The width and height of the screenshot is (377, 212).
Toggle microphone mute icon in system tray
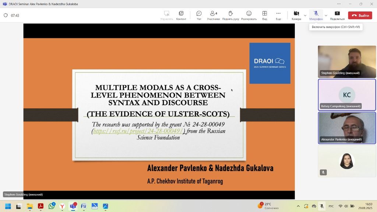pyautogui.click(x=321, y=206)
